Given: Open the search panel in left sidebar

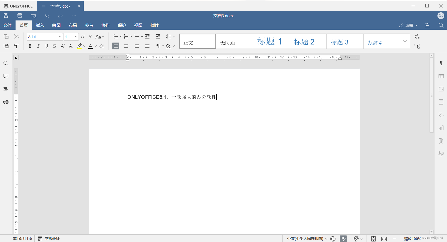Looking at the screenshot, I should pyautogui.click(x=6, y=63).
